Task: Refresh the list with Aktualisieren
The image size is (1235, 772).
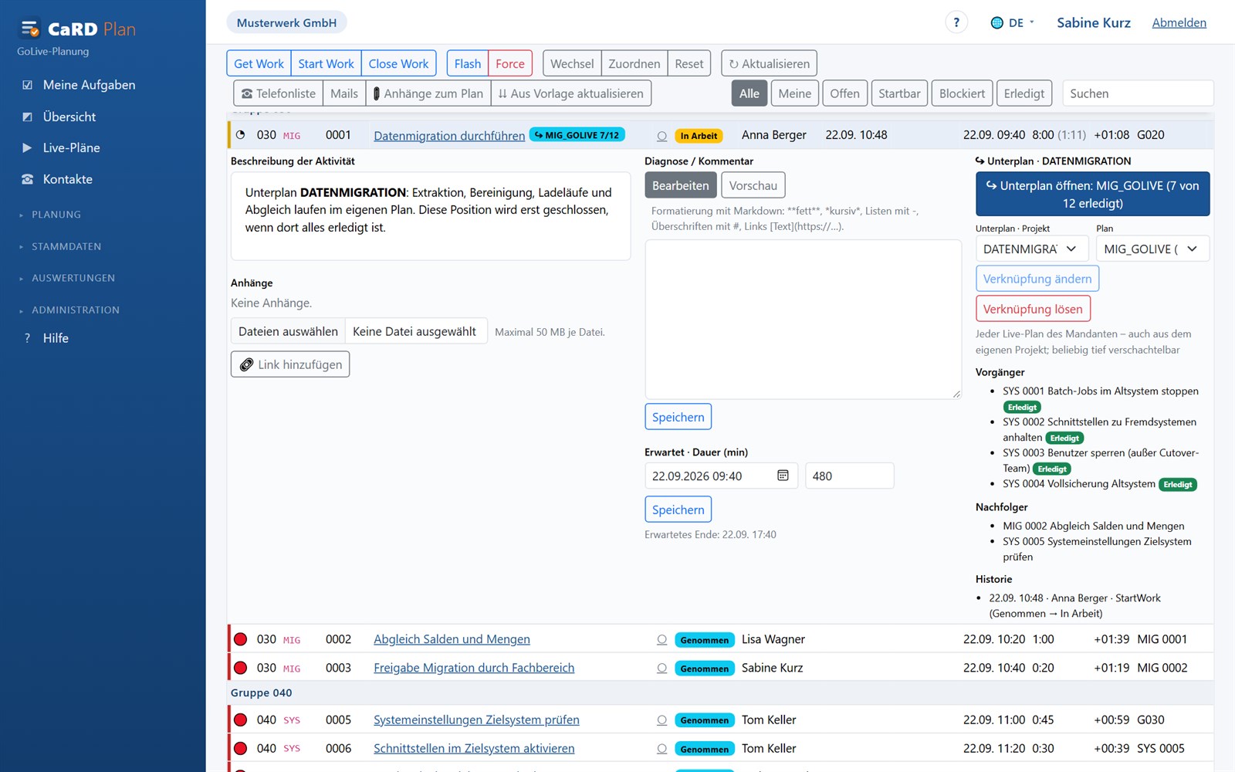Action: (x=770, y=63)
